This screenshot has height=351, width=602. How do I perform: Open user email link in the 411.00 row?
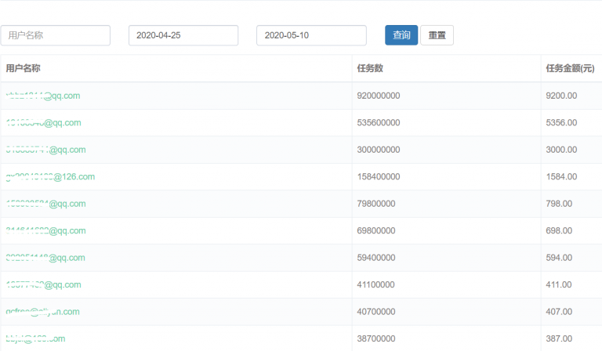click(43, 284)
